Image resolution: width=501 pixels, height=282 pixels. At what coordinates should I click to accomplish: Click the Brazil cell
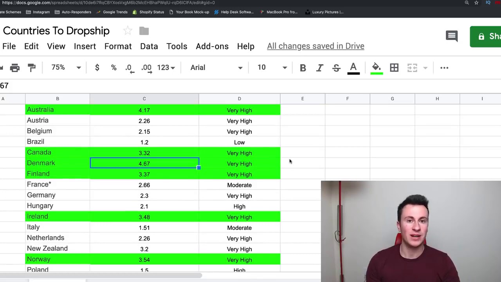(x=58, y=142)
